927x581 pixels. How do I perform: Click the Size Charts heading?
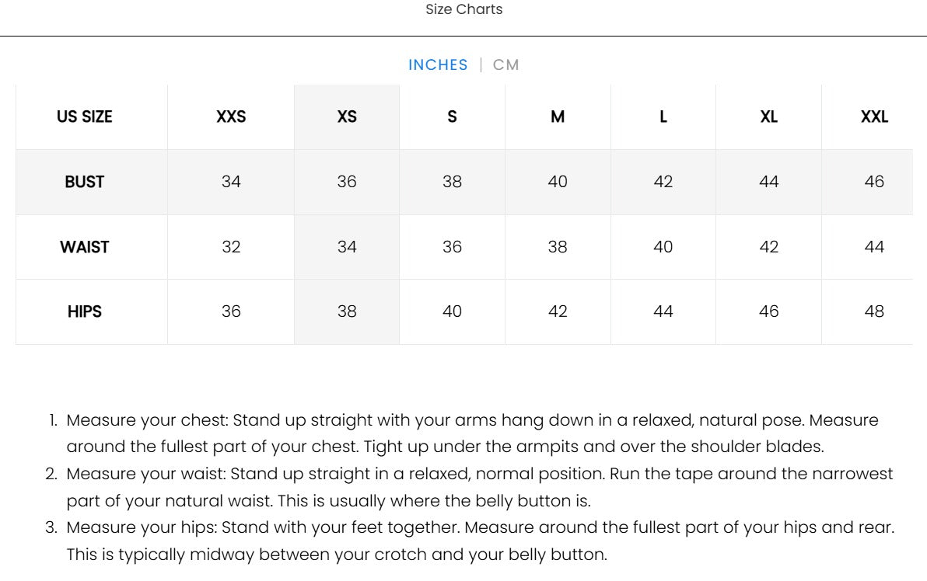pyautogui.click(x=464, y=9)
